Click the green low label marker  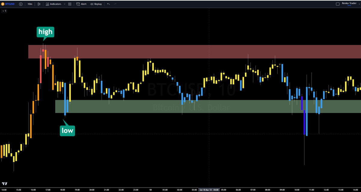point(67,130)
